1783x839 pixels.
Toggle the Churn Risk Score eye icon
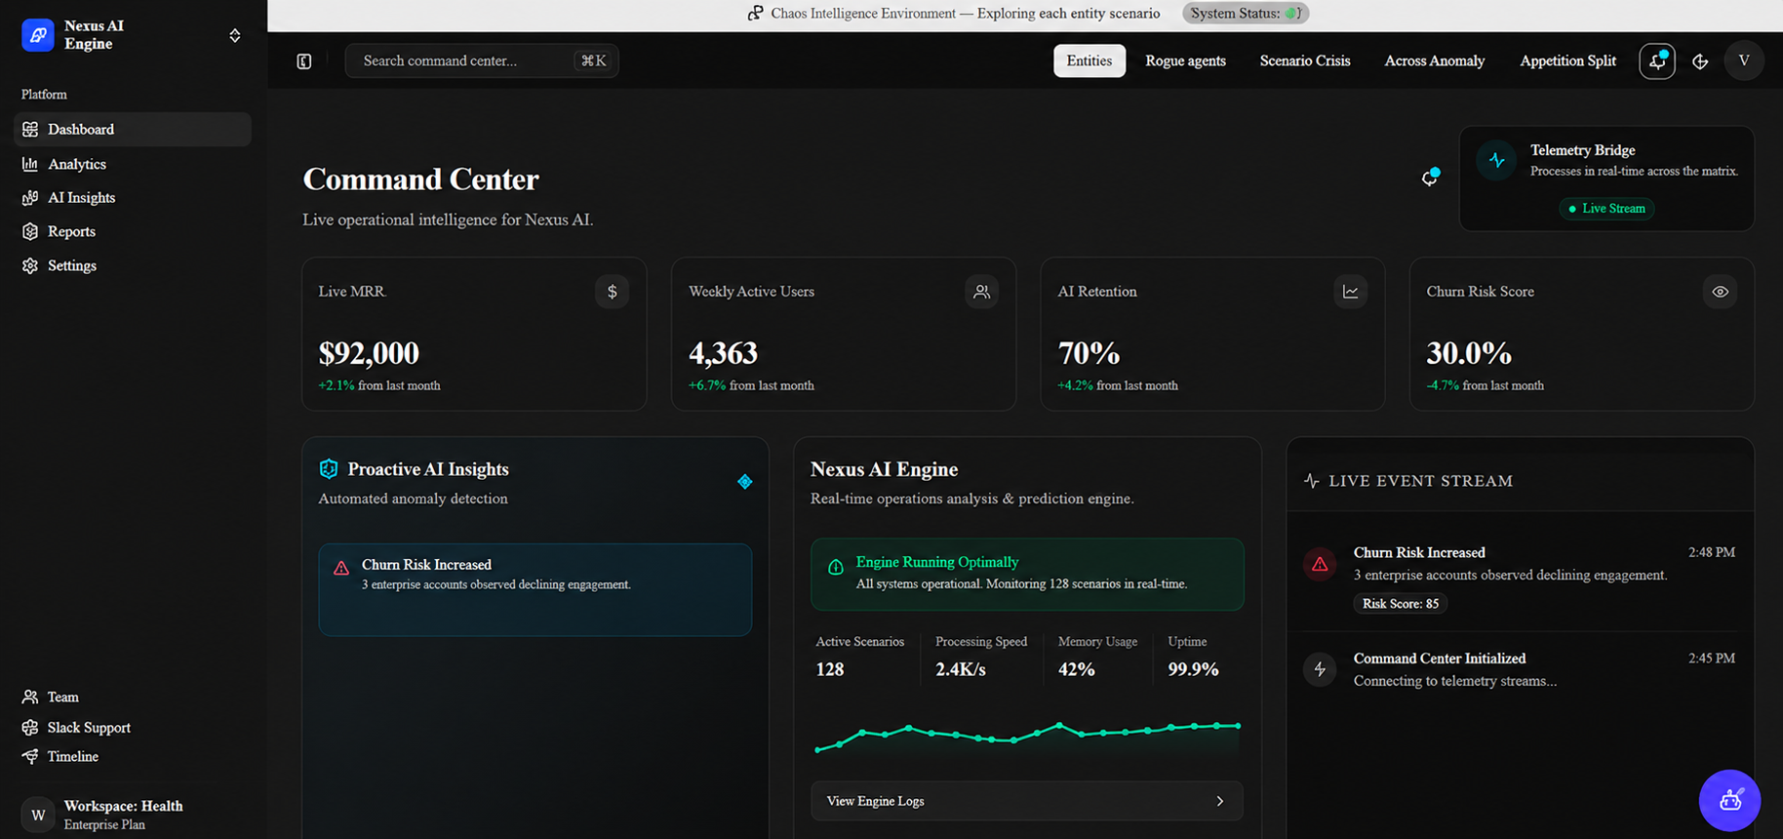1721,292
